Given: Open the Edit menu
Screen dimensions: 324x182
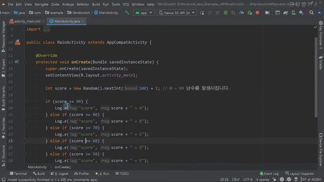Looking at the screenshot, I should [19, 5].
